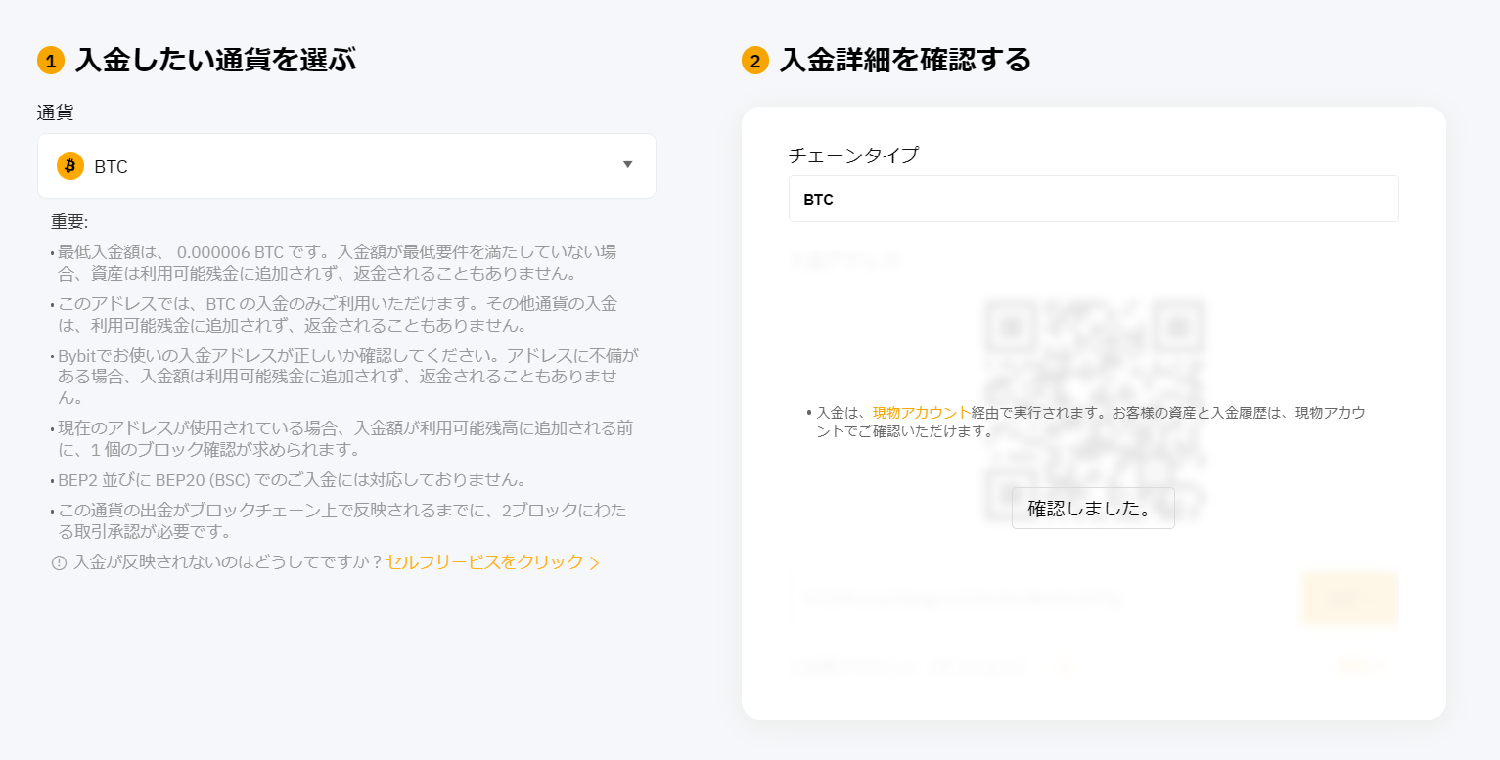Click the BEP2 並びに BEP20 (BSC) notice line
The image size is (1500, 760).
pyautogui.click(x=294, y=480)
